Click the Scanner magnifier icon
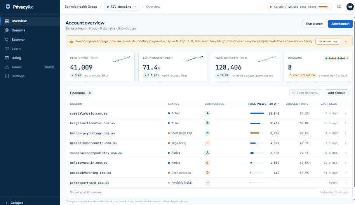The height and width of the screenshot is (205, 355). (7, 40)
